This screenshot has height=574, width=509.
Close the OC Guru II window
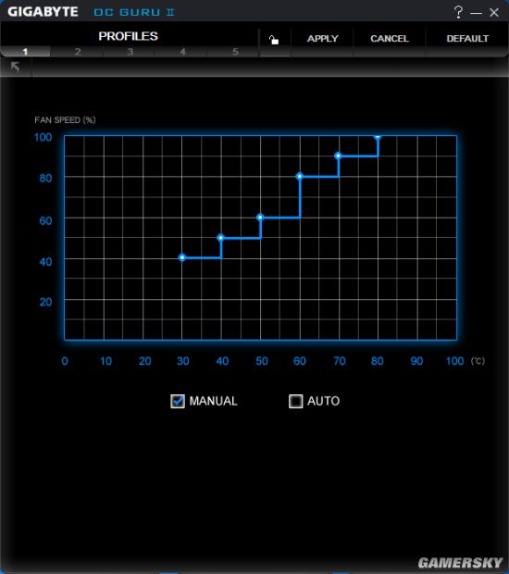(494, 12)
